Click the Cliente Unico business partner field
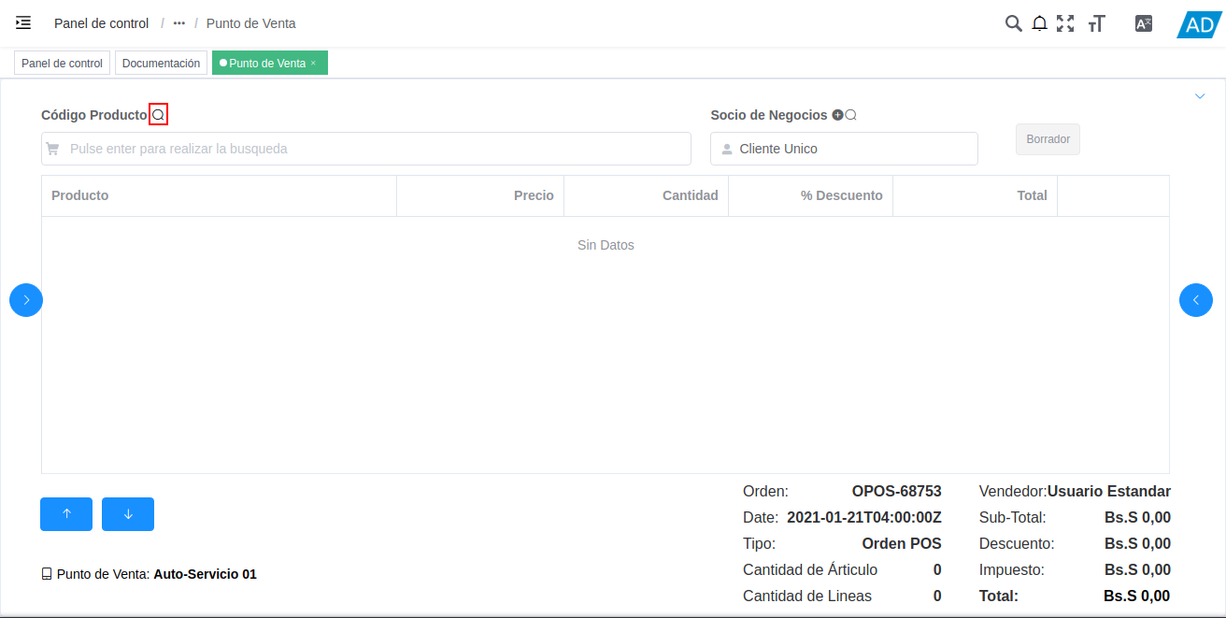 [x=844, y=149]
